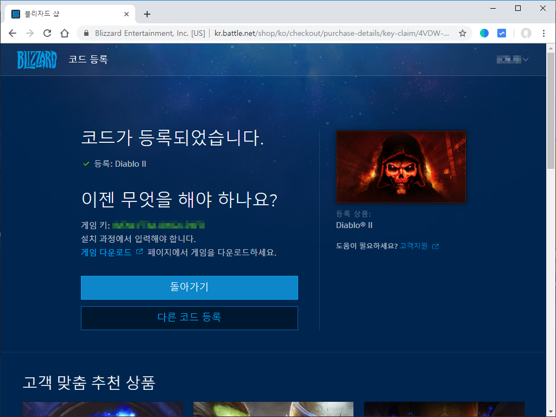Open the teal circular extension icon

484,33
